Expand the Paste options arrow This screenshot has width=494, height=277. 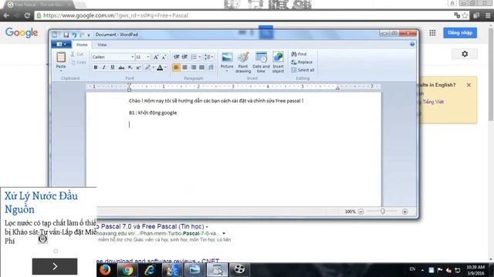coord(61,71)
